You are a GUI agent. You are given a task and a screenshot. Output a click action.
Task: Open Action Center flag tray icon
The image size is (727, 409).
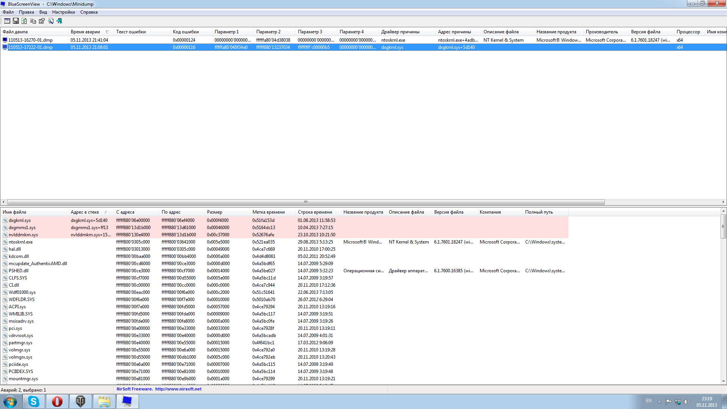[668, 402]
